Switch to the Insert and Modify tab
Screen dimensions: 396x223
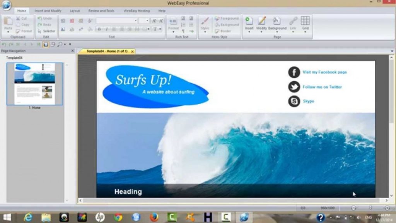pos(48,11)
